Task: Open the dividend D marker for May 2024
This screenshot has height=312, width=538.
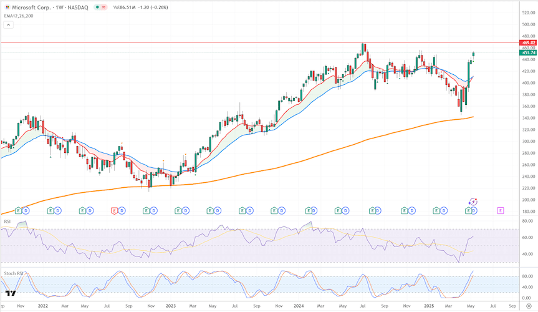Action: click(346, 211)
